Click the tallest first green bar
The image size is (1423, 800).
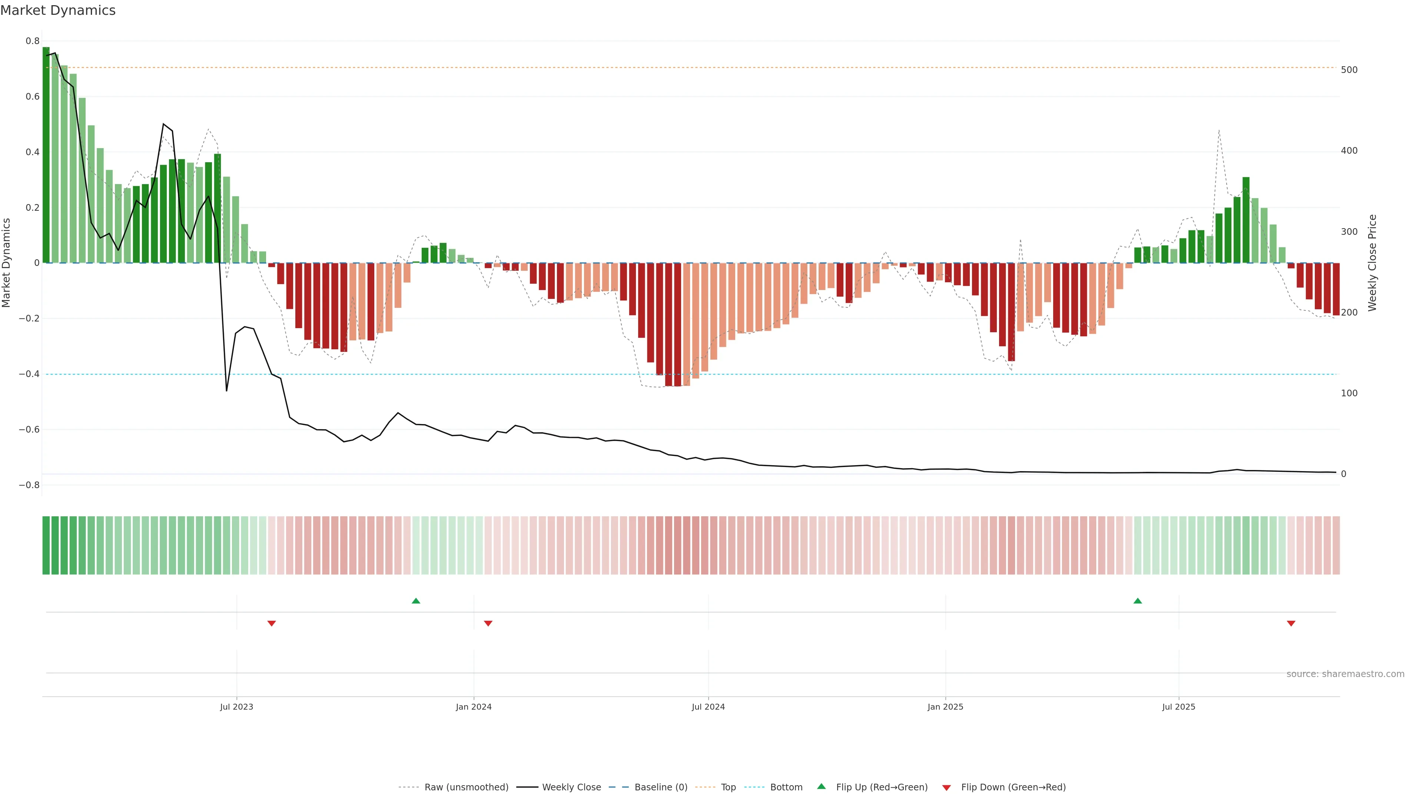pos(46,154)
